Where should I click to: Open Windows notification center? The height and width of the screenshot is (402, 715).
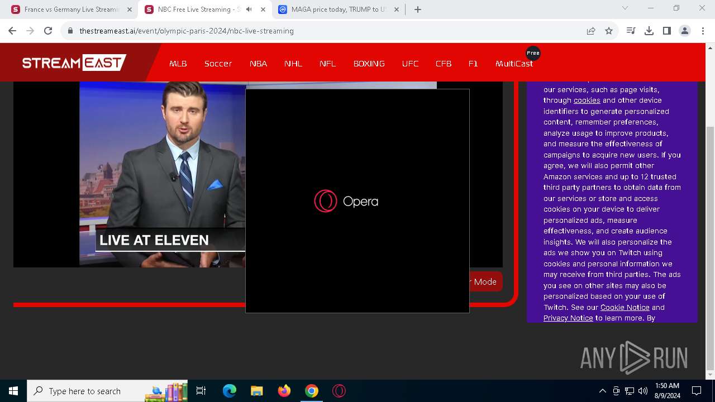click(697, 391)
